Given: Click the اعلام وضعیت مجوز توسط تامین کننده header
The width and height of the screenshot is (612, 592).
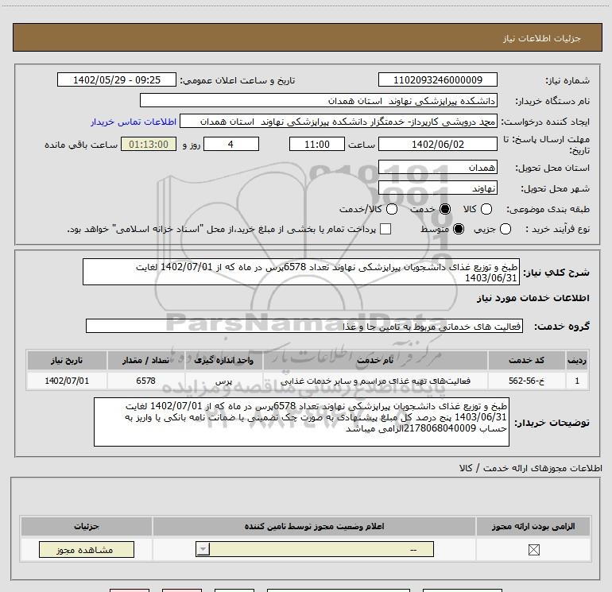Looking at the screenshot, I should click(314, 526).
